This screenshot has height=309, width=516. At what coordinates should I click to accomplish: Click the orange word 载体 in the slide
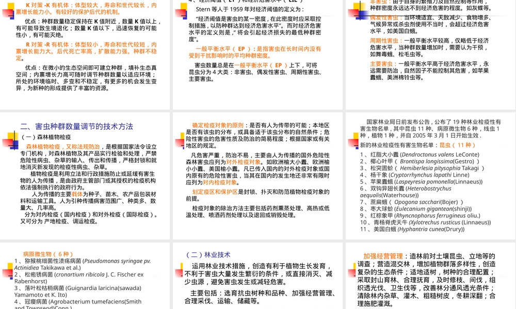77,194
